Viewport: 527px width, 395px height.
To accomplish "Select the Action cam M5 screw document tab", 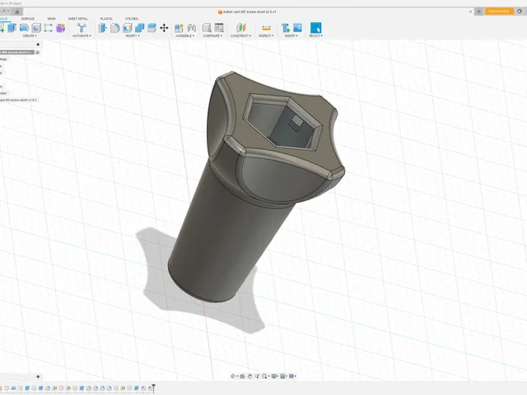I will click(247, 12).
